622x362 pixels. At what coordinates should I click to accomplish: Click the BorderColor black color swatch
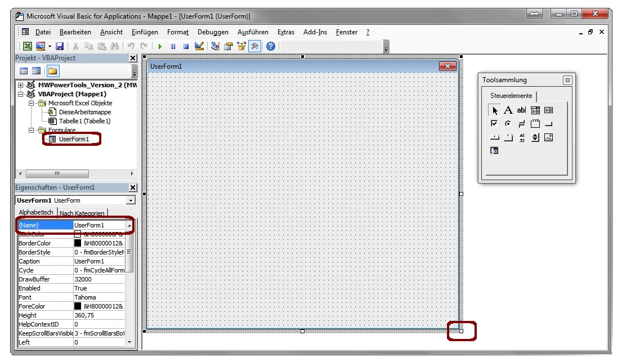click(78, 243)
